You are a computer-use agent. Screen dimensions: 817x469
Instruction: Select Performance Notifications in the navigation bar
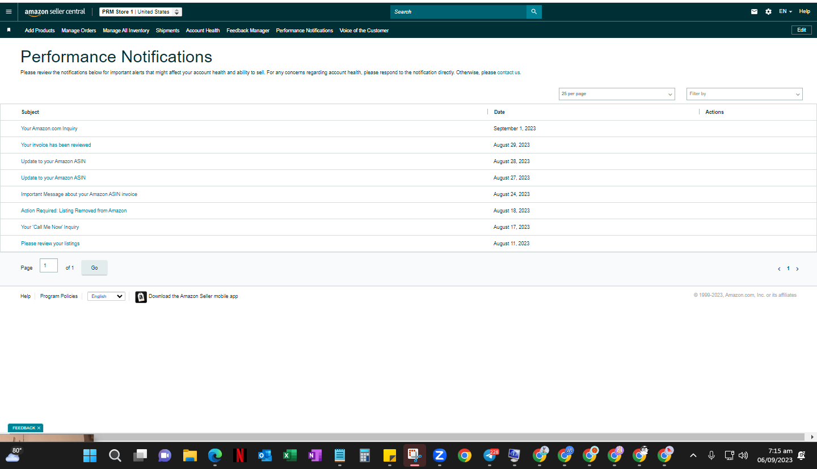pyautogui.click(x=305, y=31)
